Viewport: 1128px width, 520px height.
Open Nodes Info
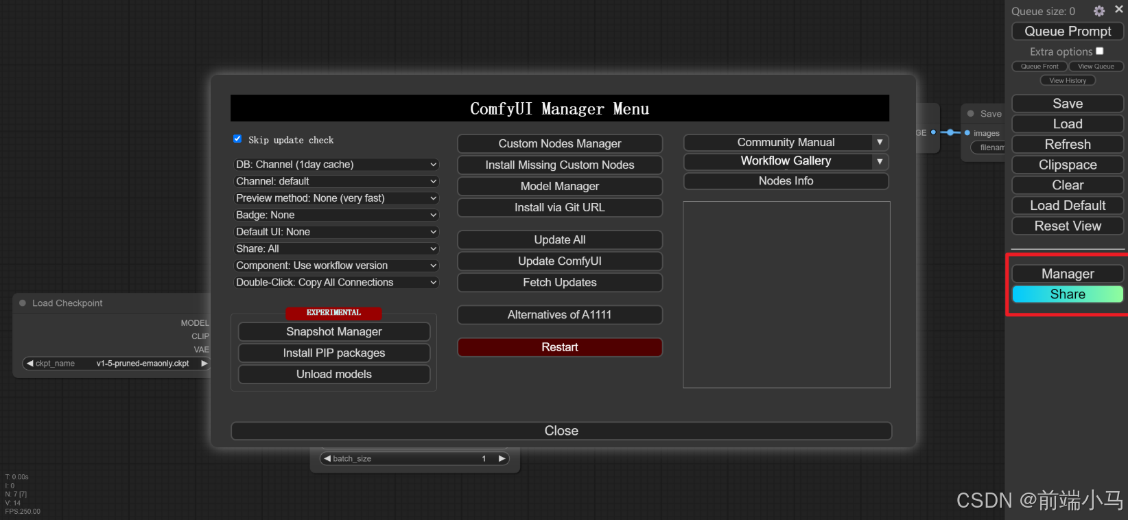click(786, 181)
